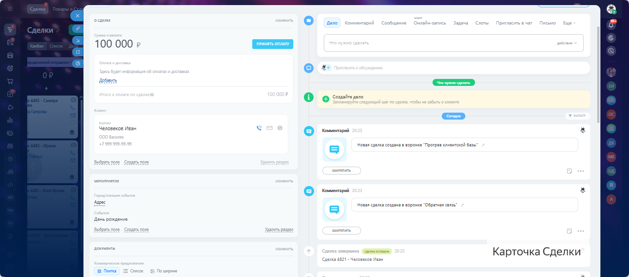Screen dimensions: 629x277
Task: Email contact Человеков Иван via envelope icon
Action: pos(269,128)
